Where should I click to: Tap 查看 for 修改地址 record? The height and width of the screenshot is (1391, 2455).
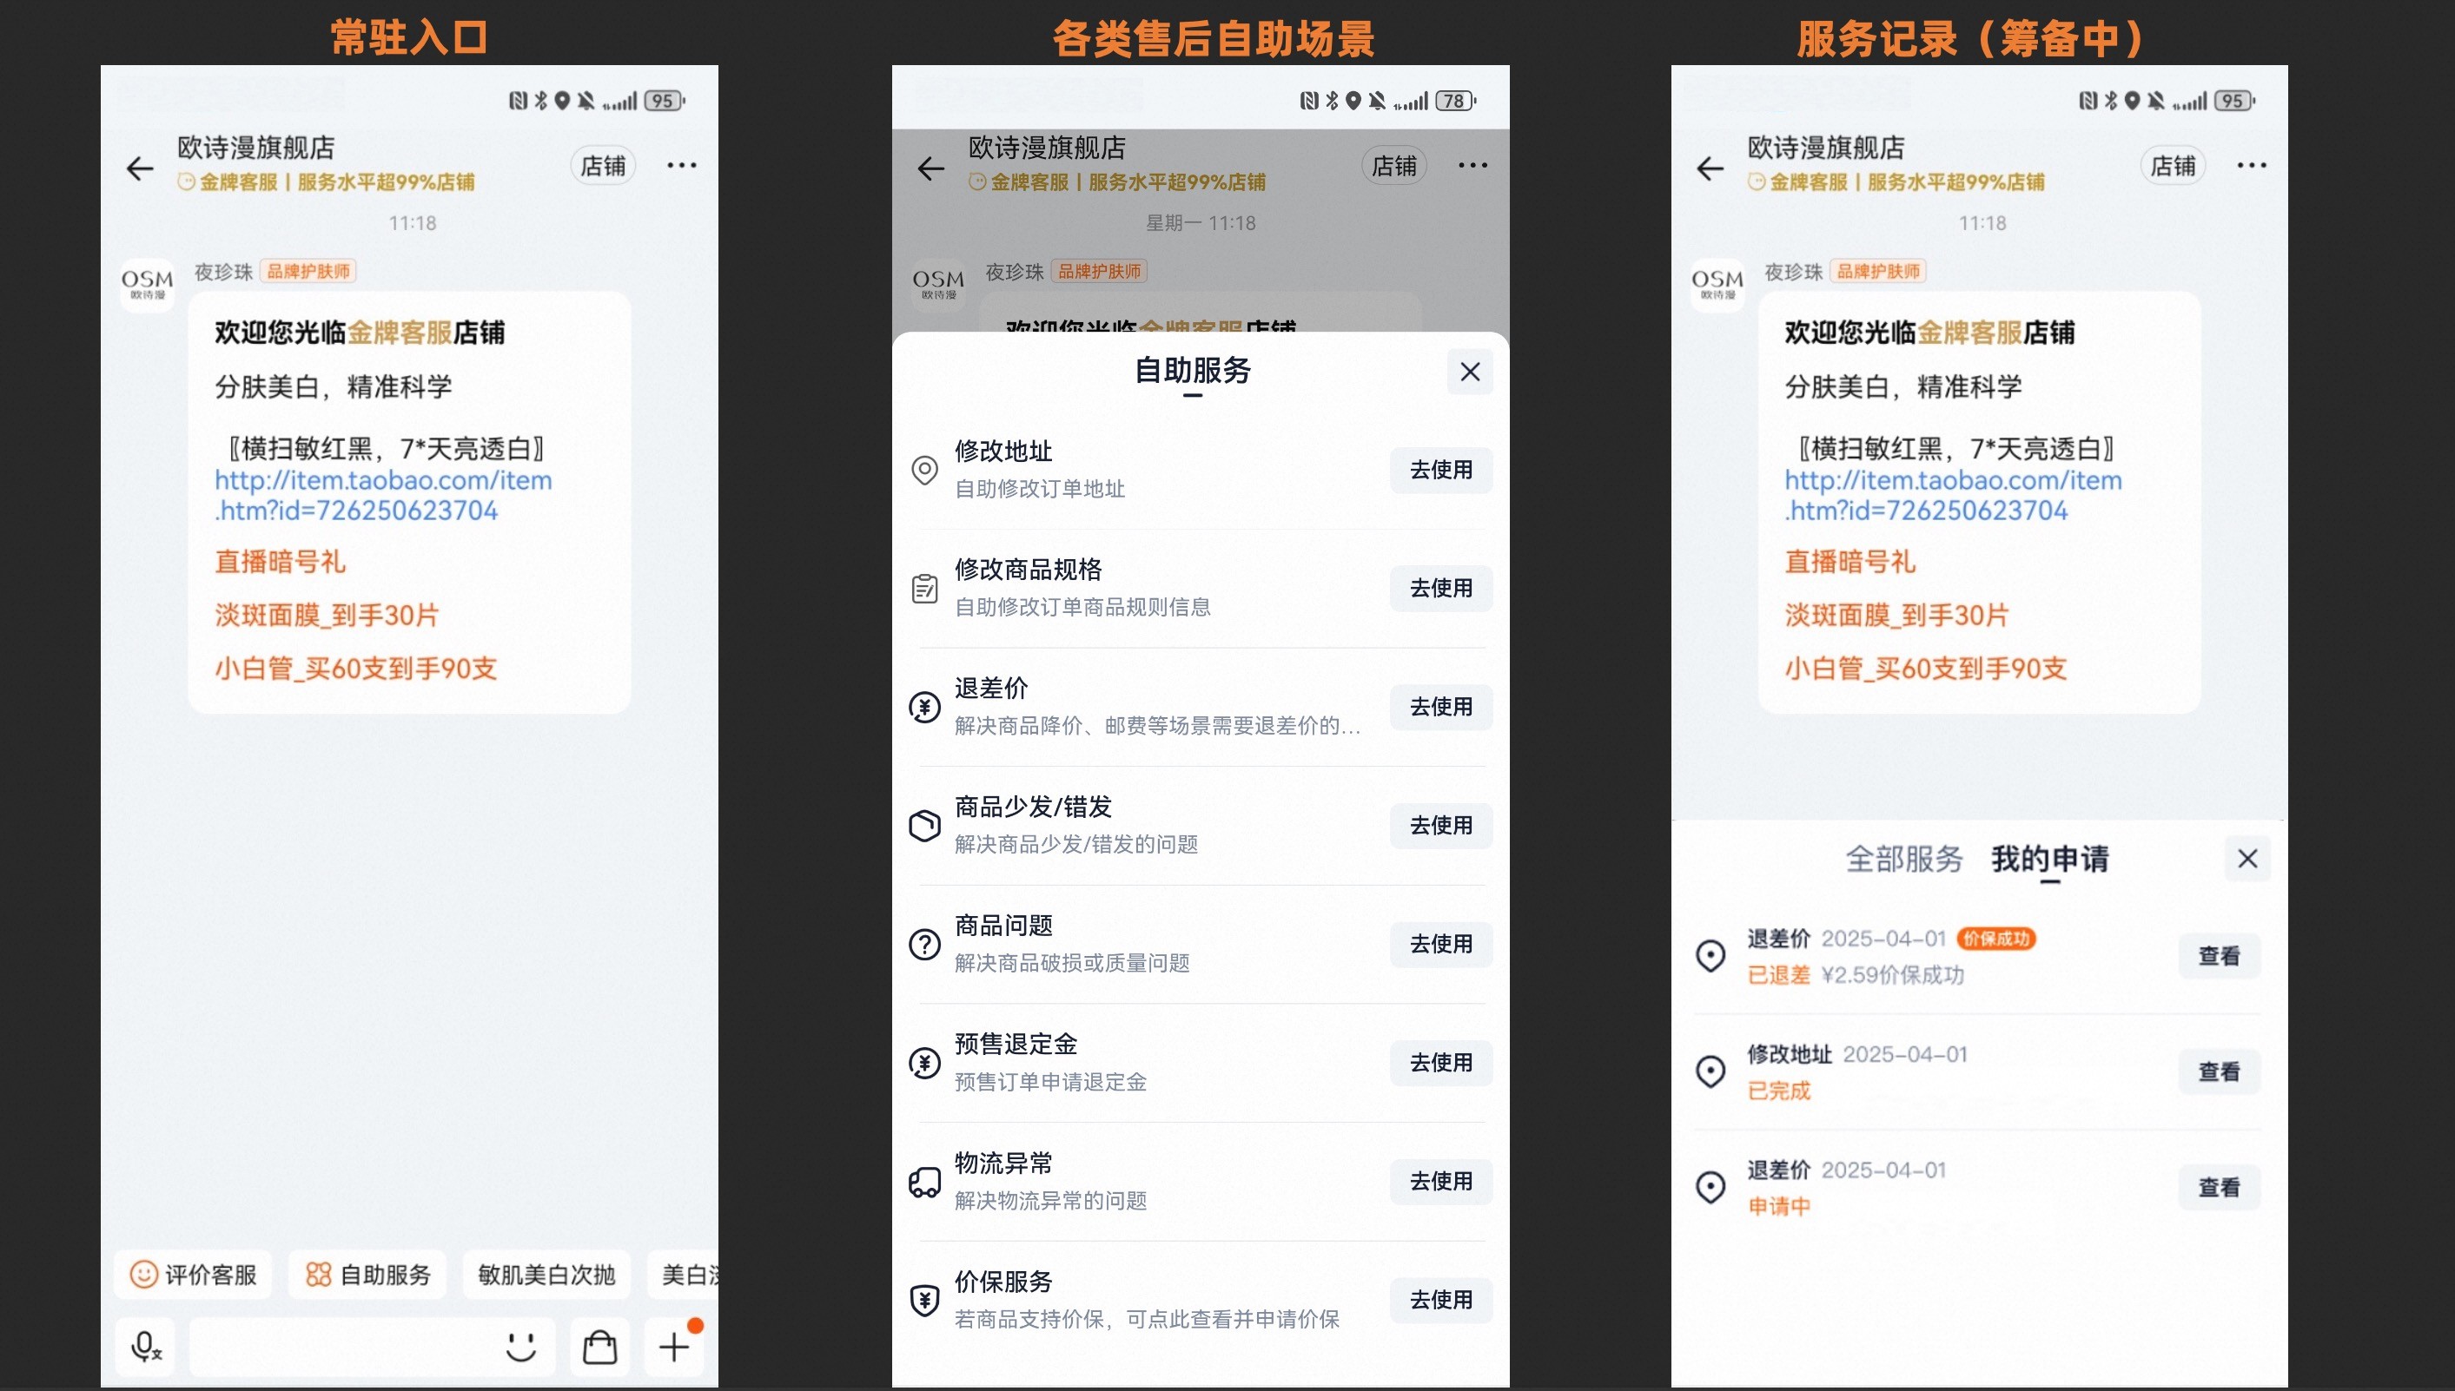2218,1071
